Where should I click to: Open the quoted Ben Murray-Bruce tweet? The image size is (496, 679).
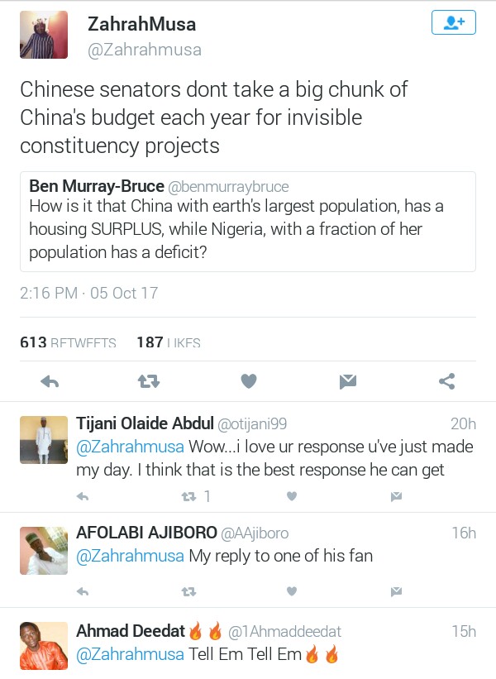pyautogui.click(x=247, y=221)
